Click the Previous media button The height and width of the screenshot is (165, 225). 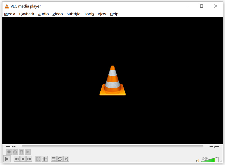16,159
